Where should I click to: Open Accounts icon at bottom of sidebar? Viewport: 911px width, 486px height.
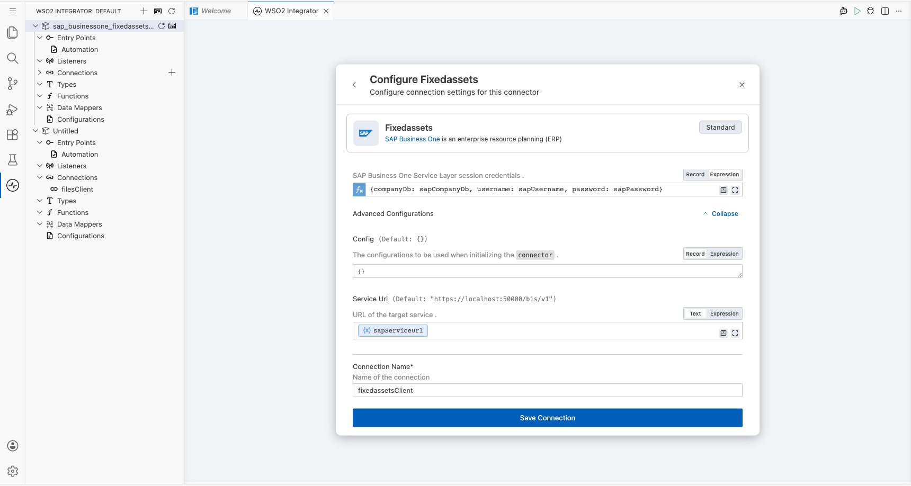tap(13, 446)
